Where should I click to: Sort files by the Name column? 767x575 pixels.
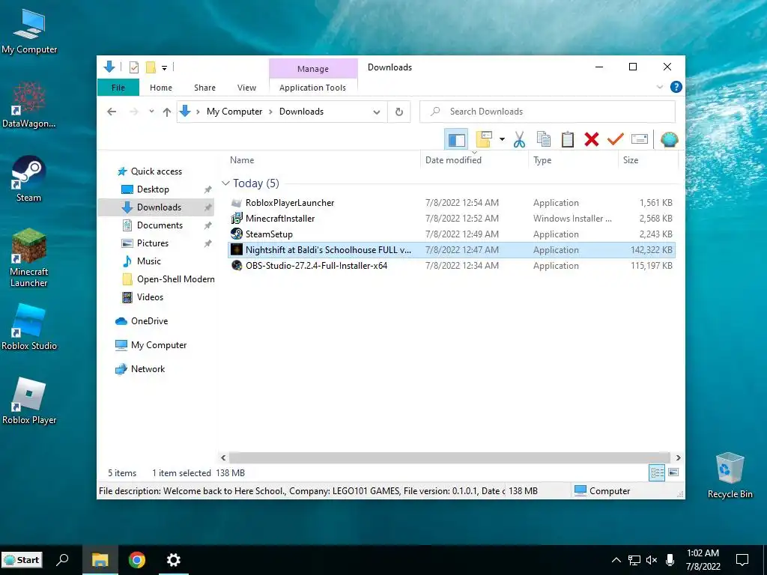click(323, 160)
